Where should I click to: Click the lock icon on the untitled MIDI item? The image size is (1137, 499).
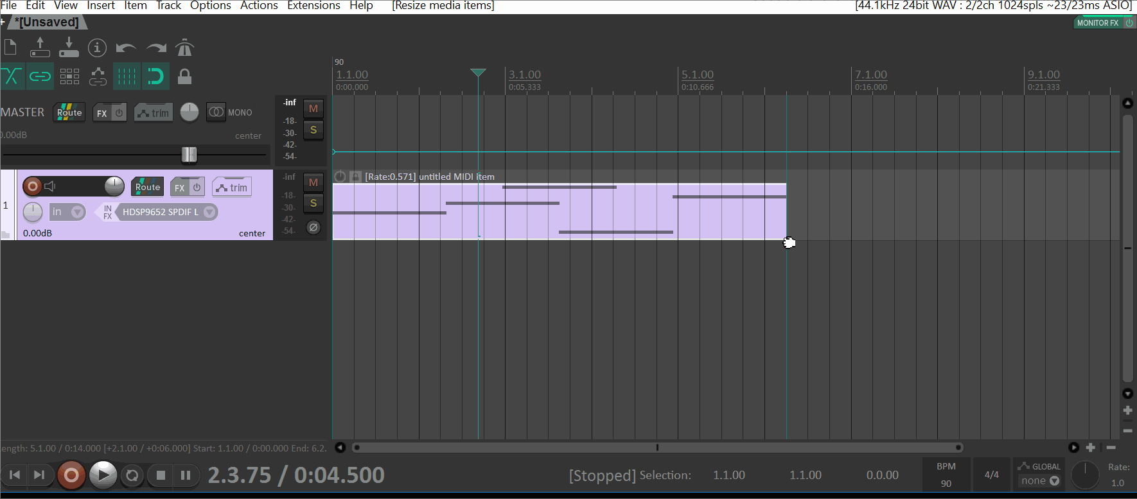[355, 177]
